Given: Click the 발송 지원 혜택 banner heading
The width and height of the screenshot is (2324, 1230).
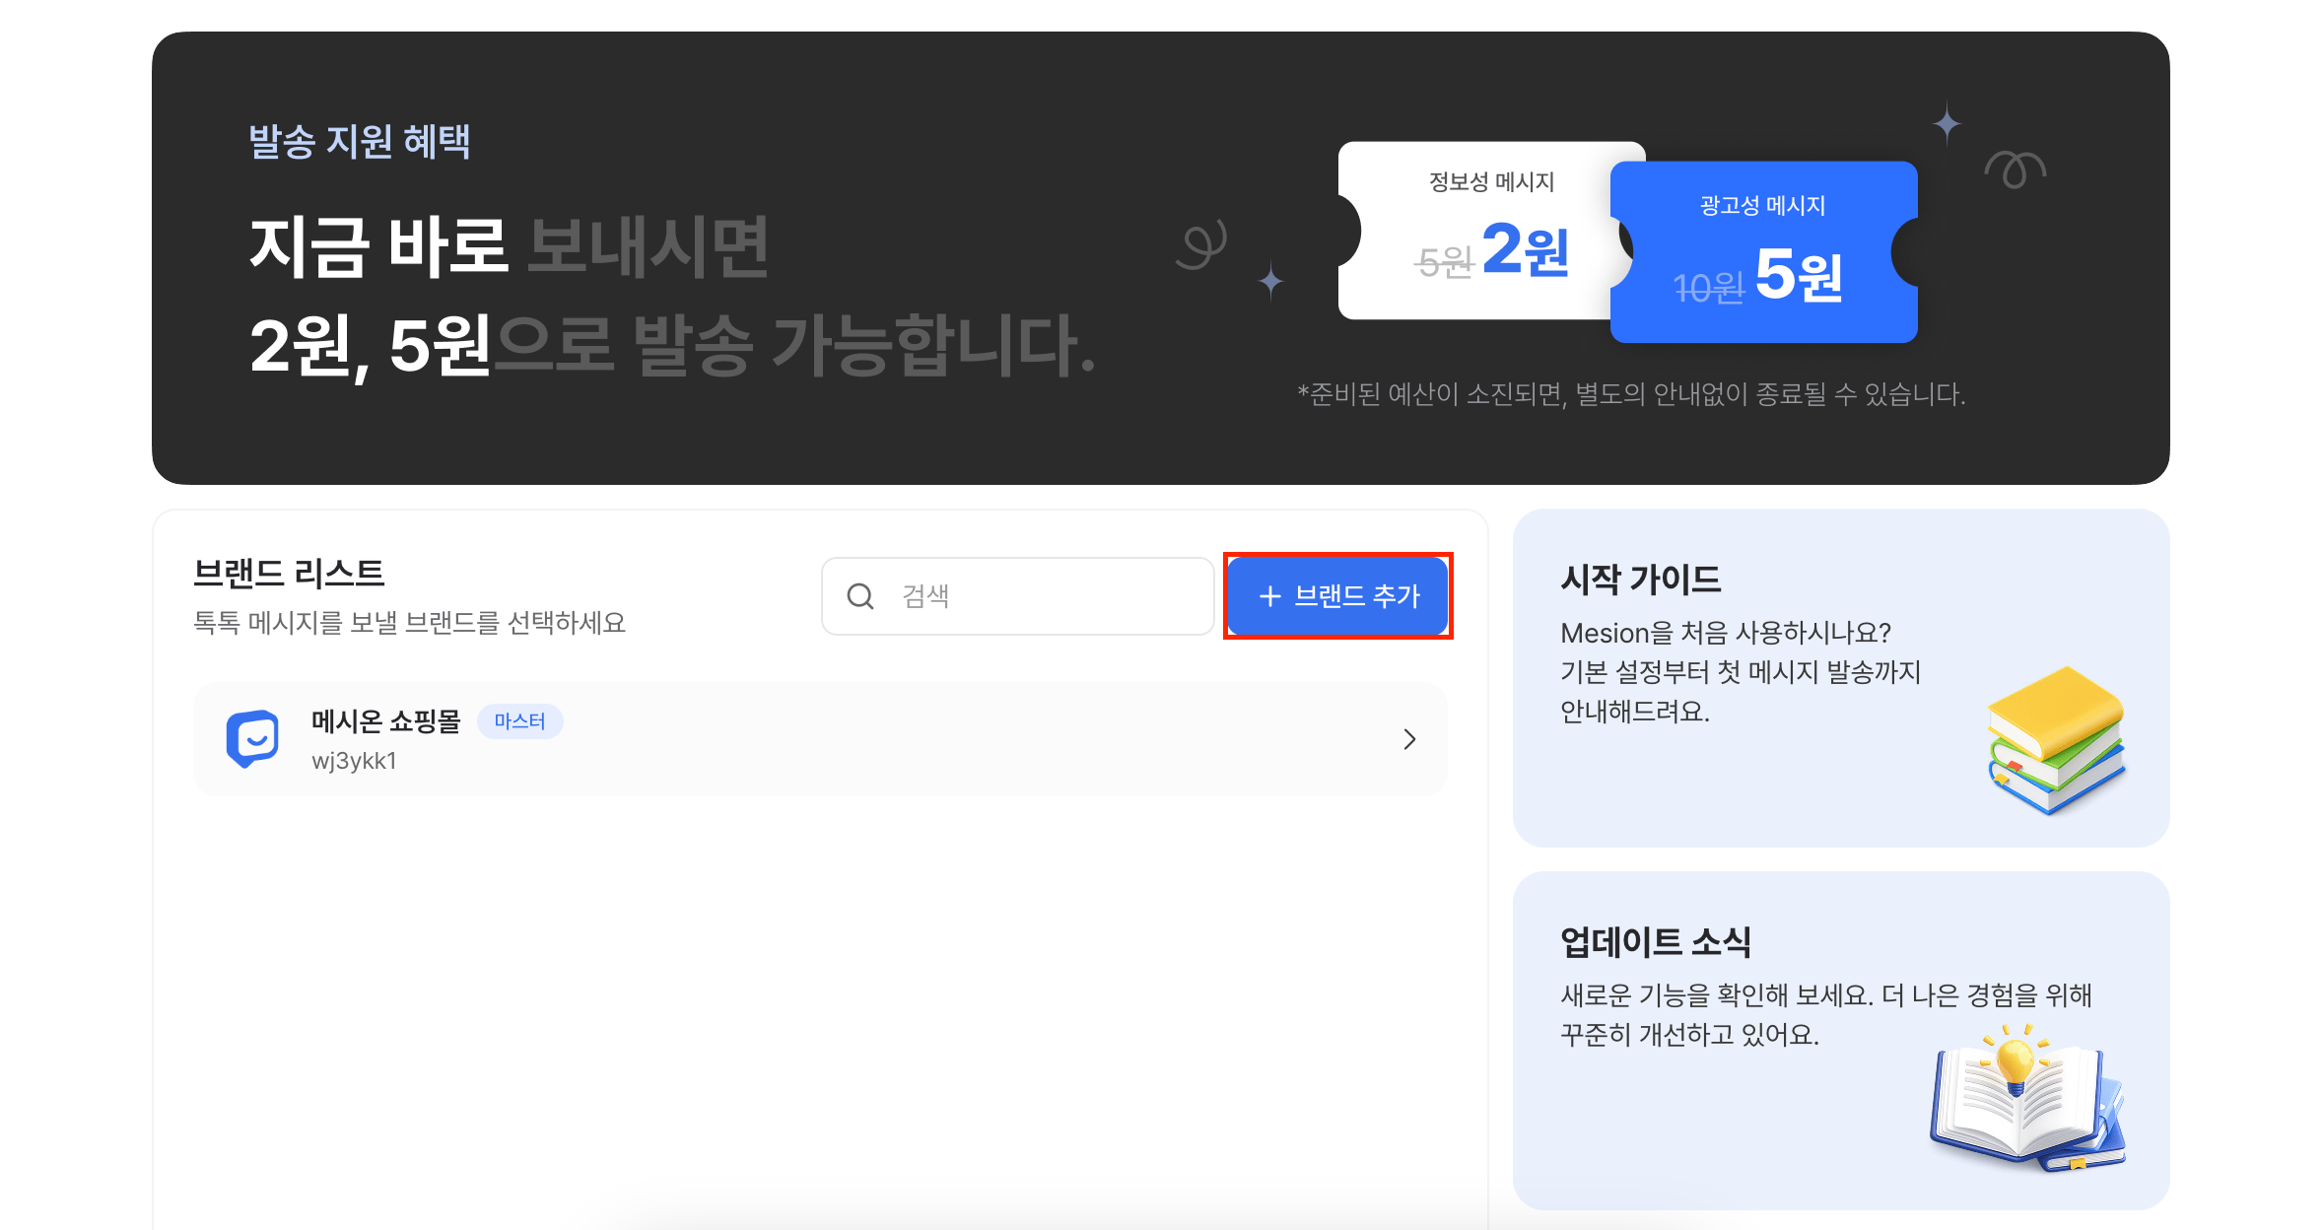Looking at the screenshot, I should click(x=359, y=141).
